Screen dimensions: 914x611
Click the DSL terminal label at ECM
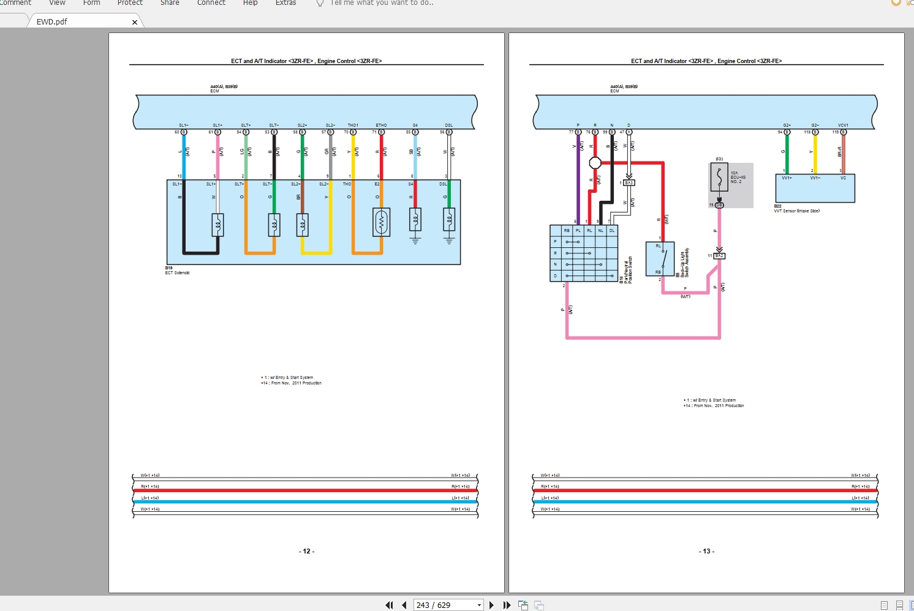[x=449, y=126]
